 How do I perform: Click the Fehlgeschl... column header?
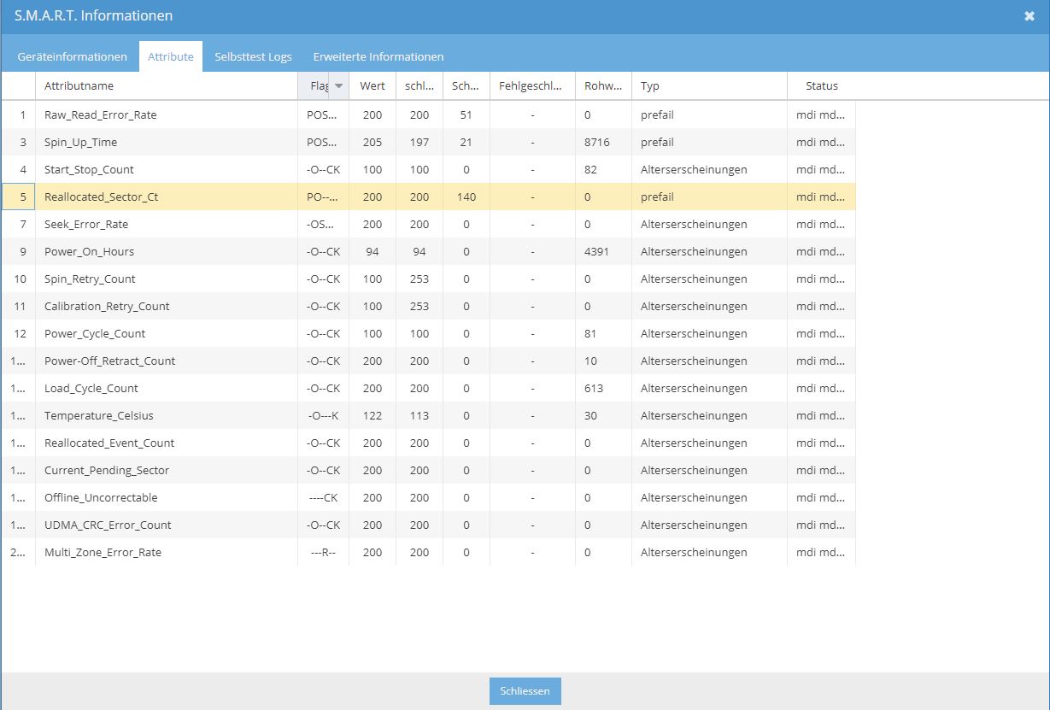coord(532,85)
